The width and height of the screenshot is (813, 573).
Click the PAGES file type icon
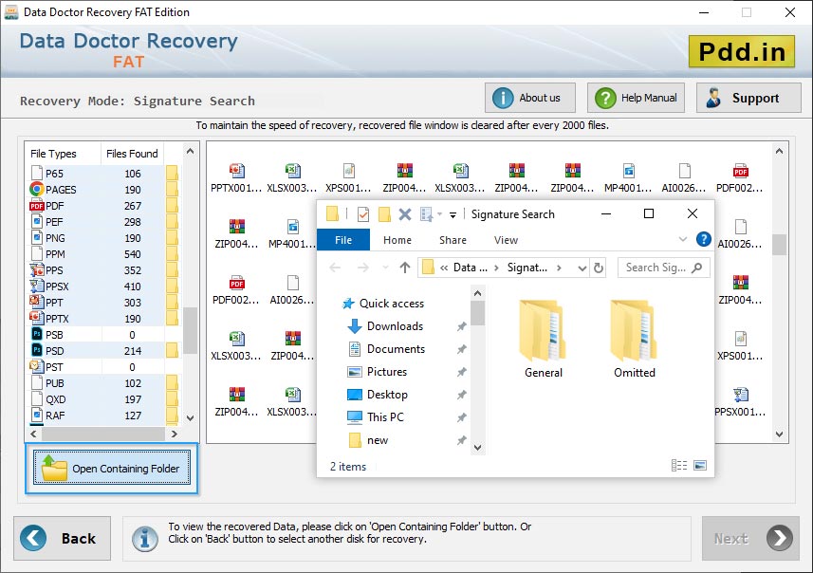[x=36, y=190]
